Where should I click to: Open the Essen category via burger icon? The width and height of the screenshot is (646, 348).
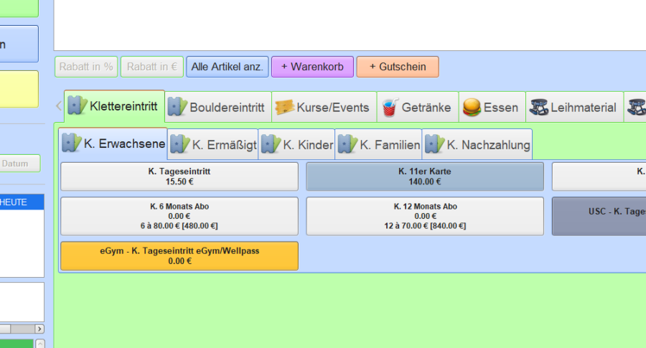[471, 108]
